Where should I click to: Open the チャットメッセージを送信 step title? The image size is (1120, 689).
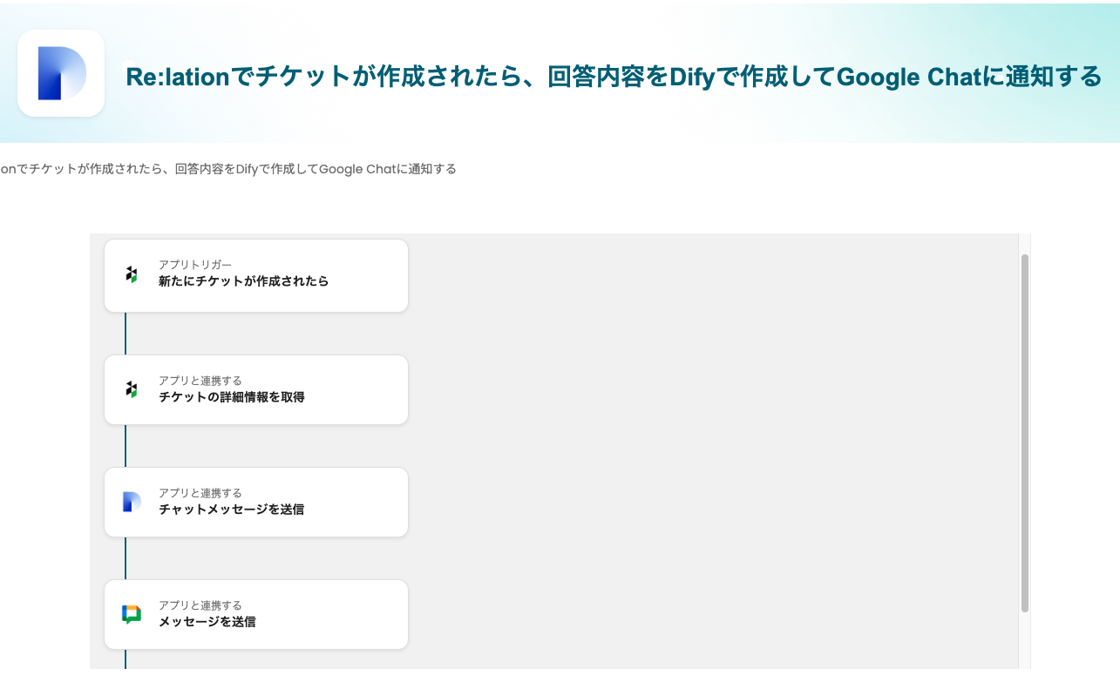pos(231,510)
